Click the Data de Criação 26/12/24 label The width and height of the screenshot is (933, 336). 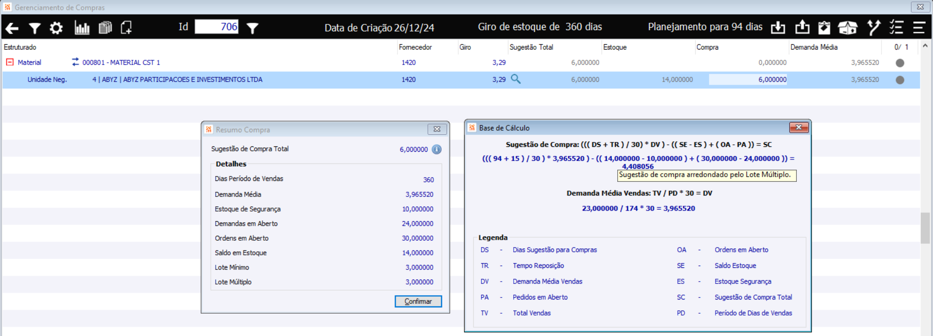coord(379,28)
